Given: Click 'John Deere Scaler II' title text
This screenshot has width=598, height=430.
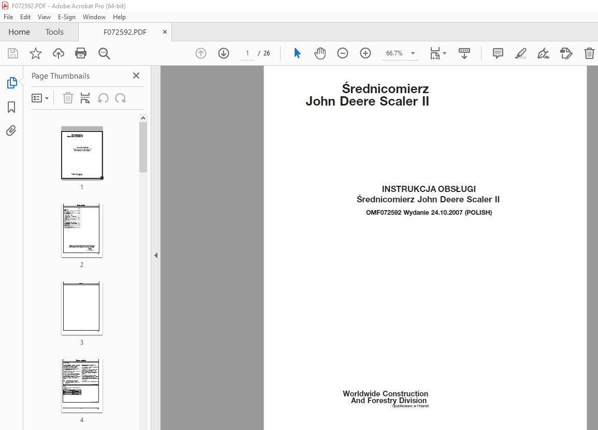Looking at the screenshot, I should [x=367, y=101].
